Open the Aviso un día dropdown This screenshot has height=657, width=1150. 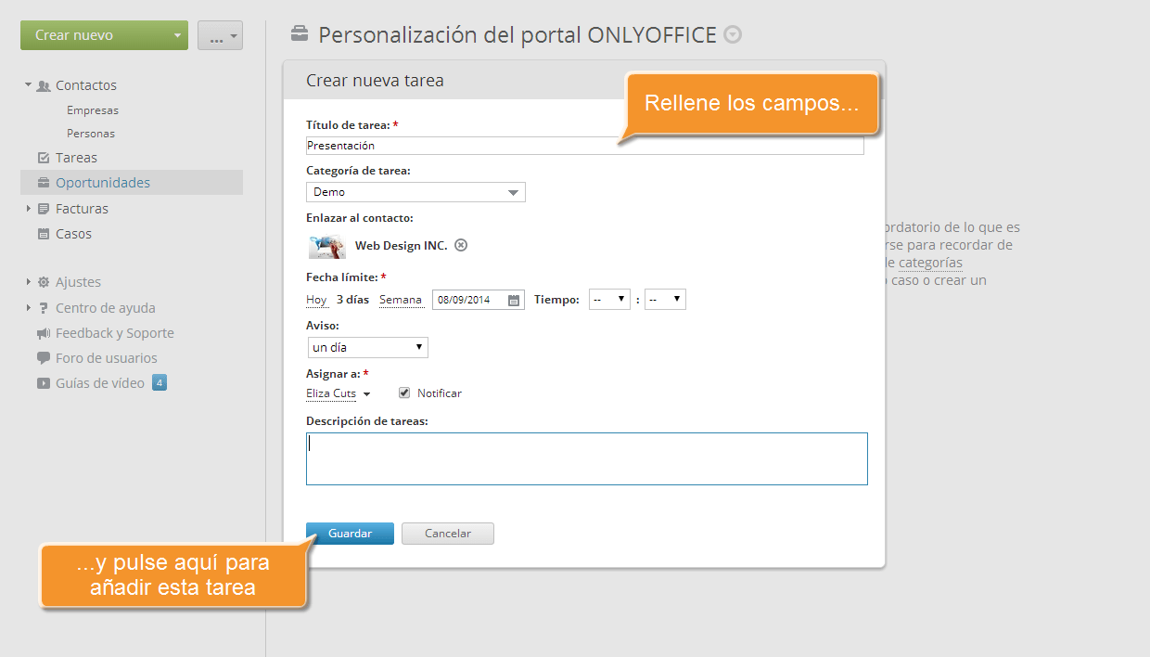367,347
